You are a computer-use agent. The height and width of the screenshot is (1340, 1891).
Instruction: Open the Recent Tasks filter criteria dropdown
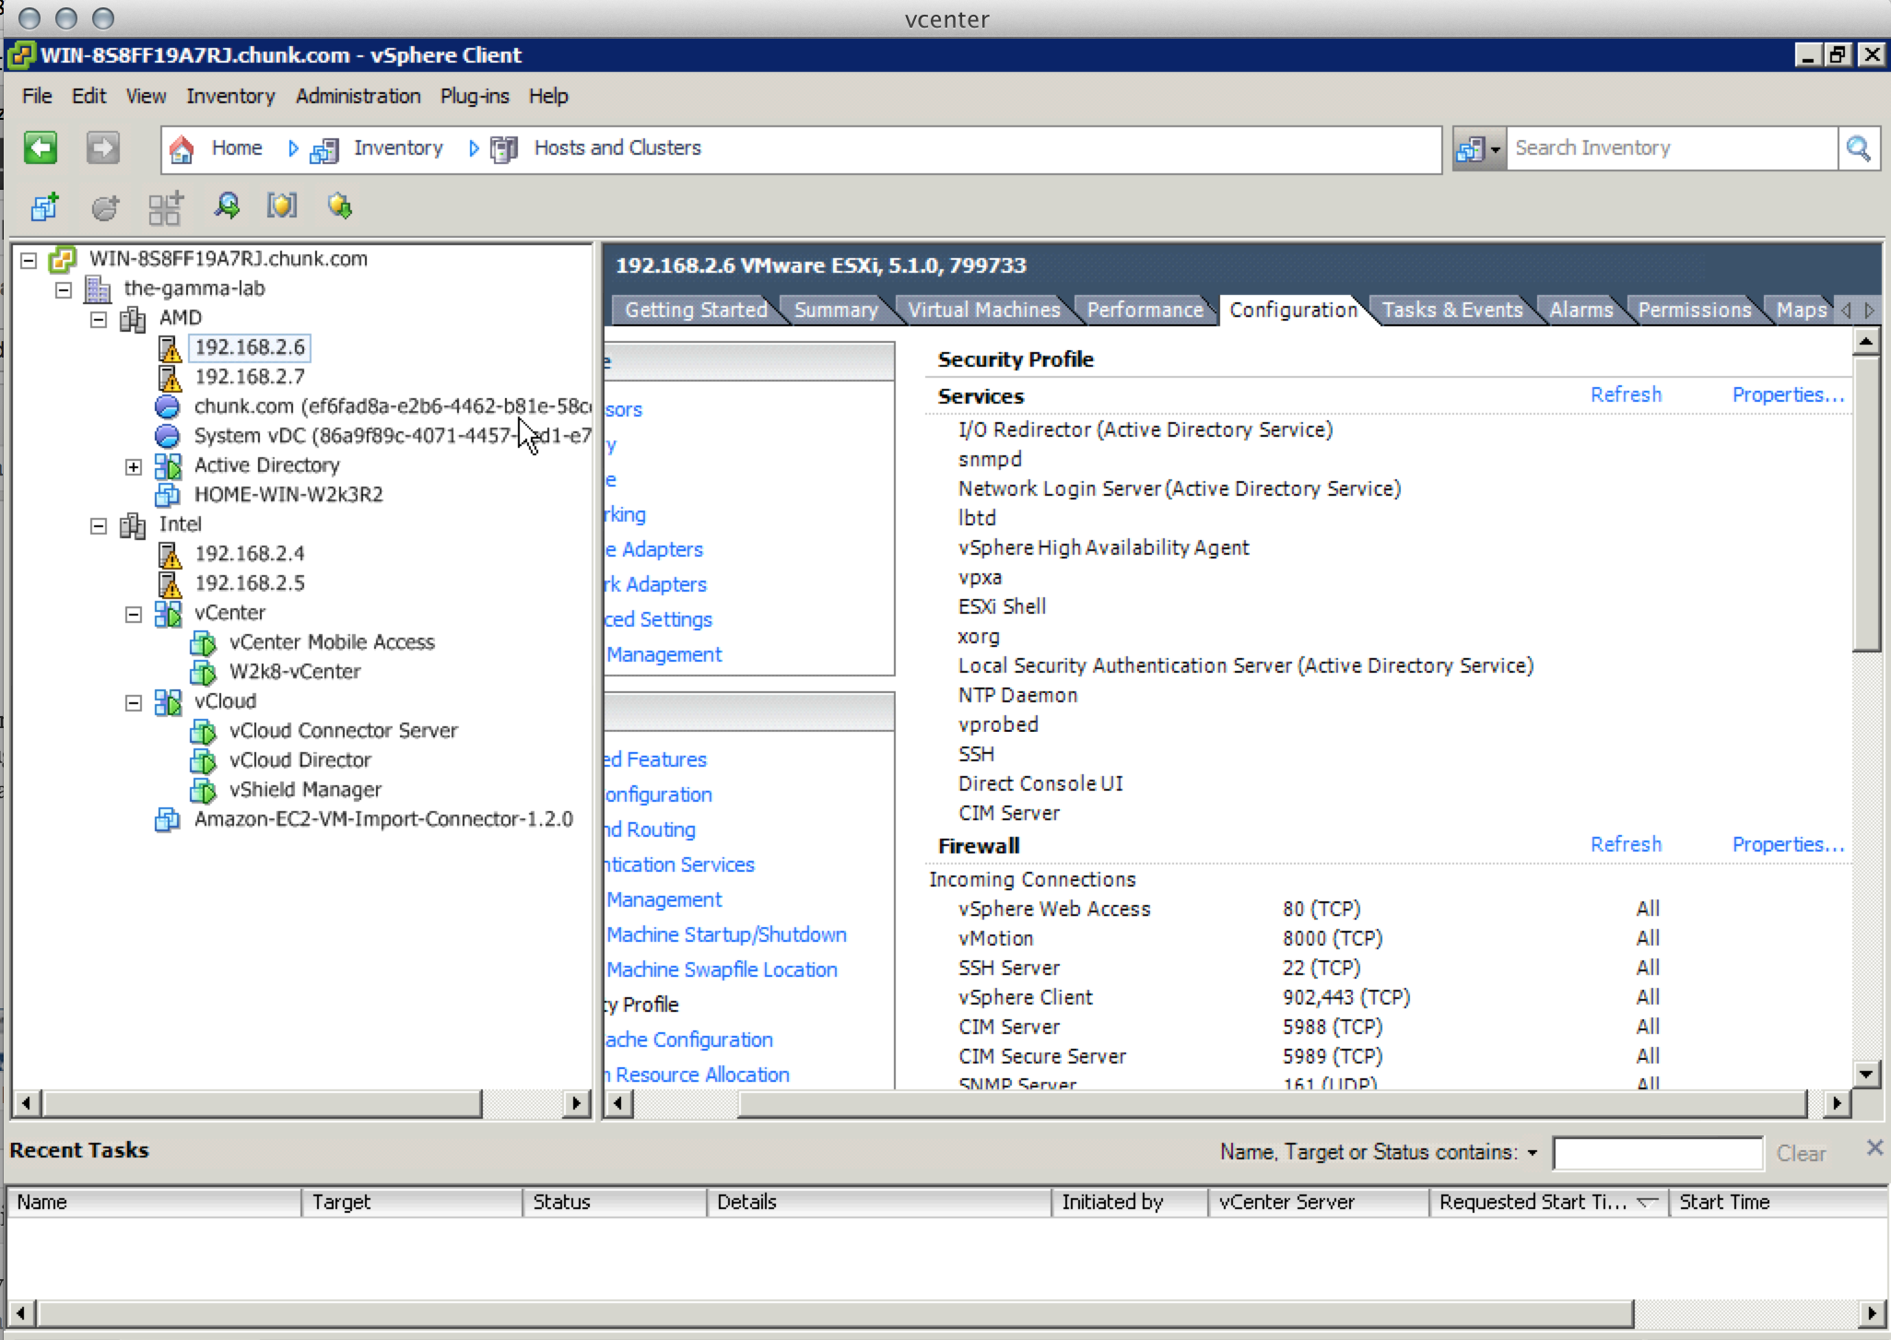(1532, 1153)
